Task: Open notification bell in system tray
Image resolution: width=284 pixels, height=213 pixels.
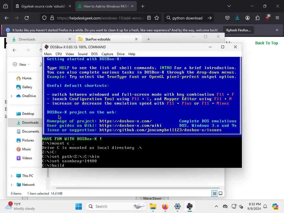Action: pyautogui.click(x=265, y=206)
